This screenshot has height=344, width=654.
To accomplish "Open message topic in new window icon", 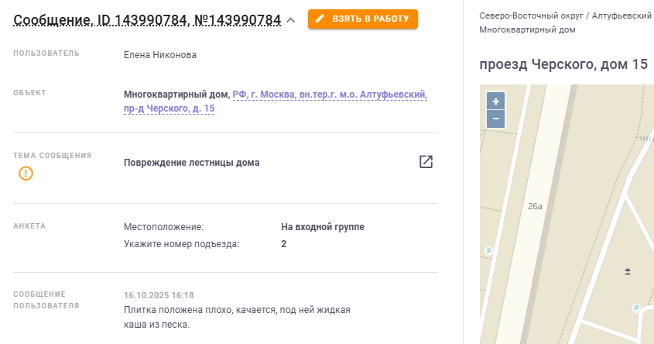I will click(426, 162).
